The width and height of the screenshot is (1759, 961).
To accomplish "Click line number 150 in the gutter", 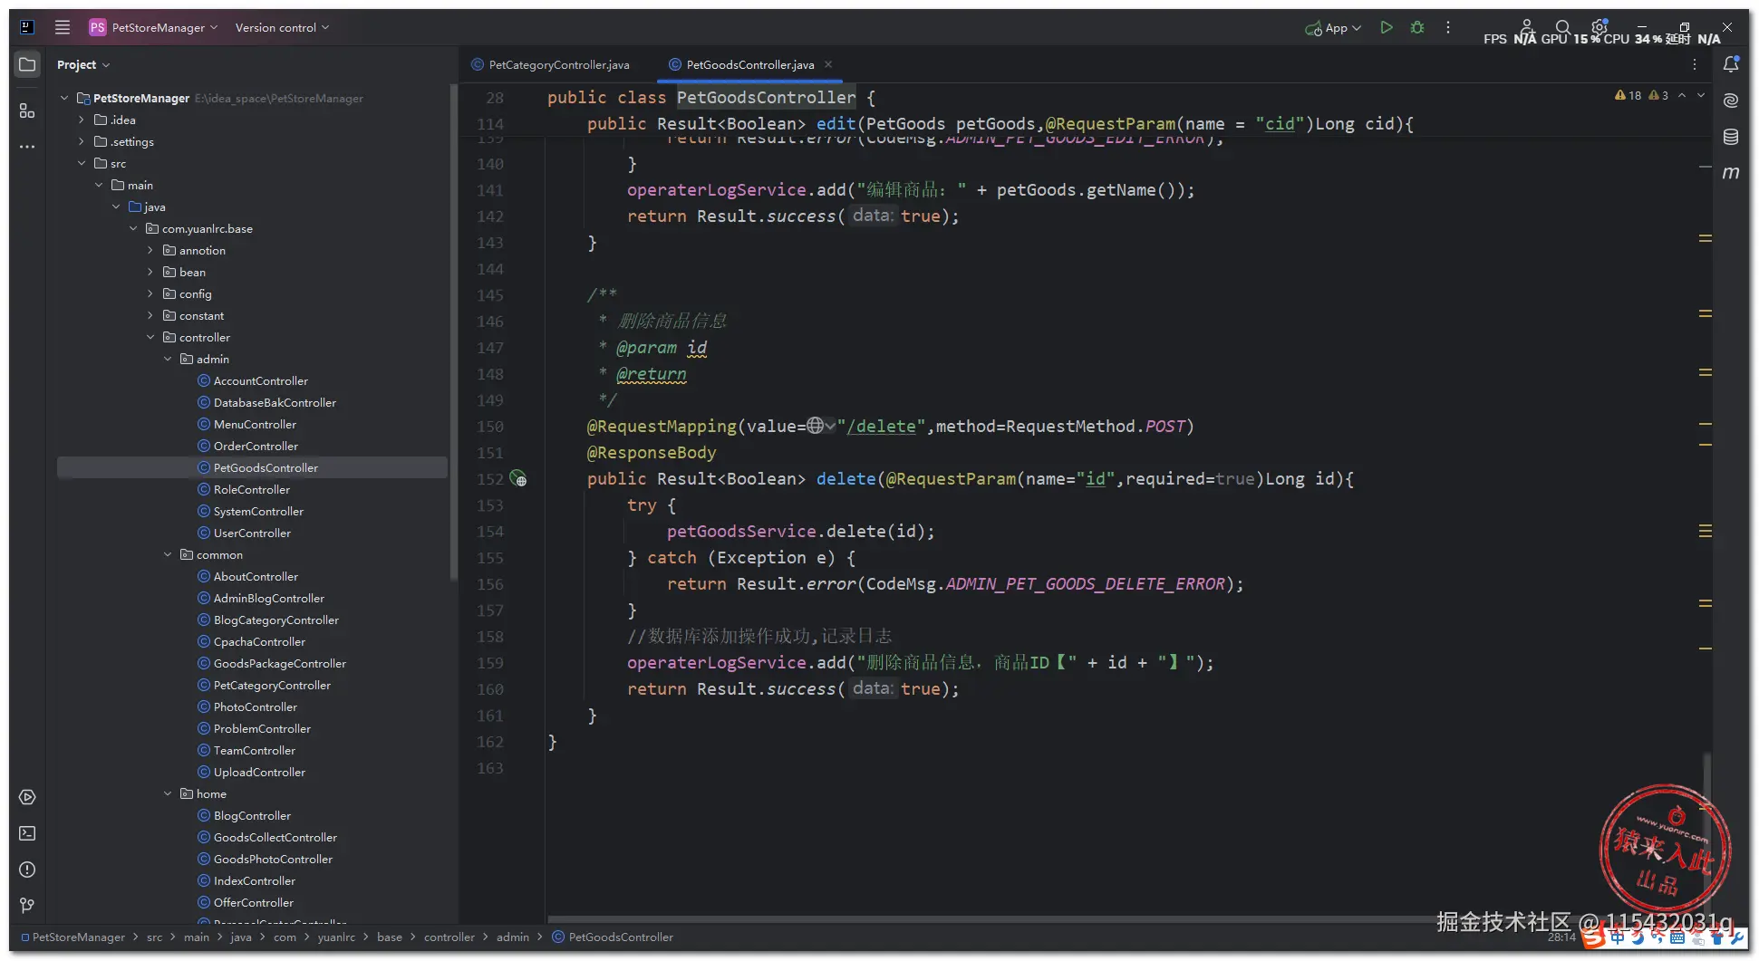I will [x=489, y=426].
